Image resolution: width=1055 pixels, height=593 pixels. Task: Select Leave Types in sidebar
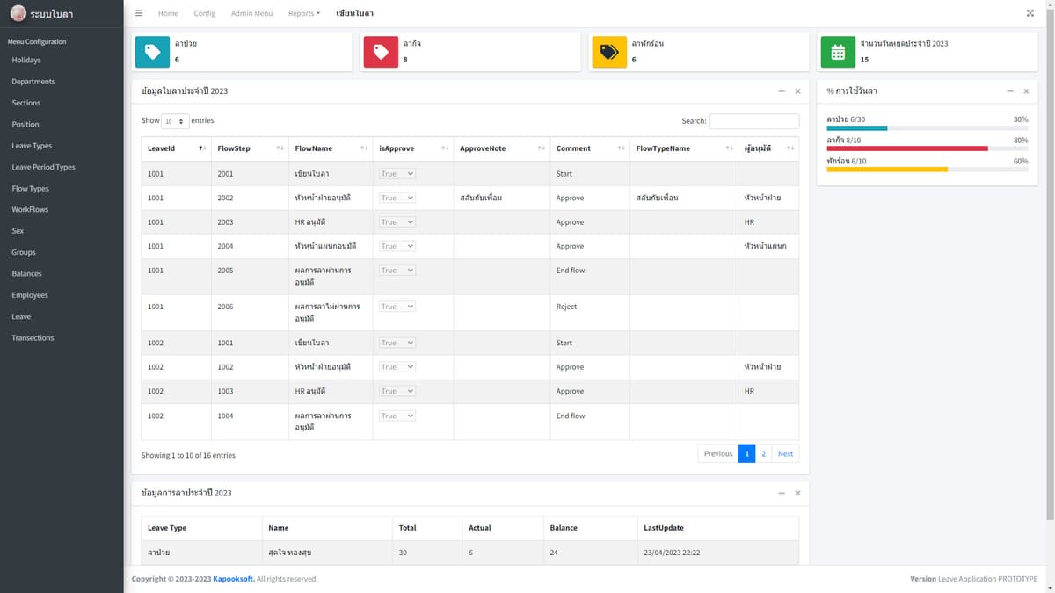(x=32, y=146)
